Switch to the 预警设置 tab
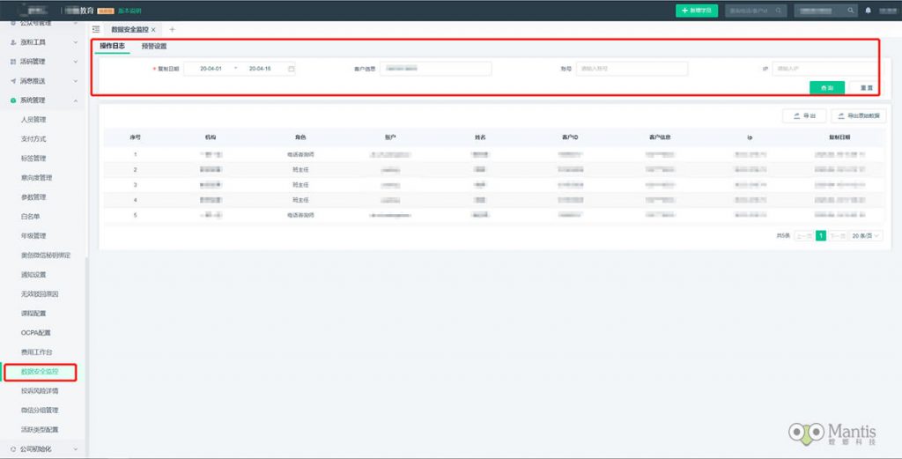902x459 pixels. pyautogui.click(x=153, y=46)
